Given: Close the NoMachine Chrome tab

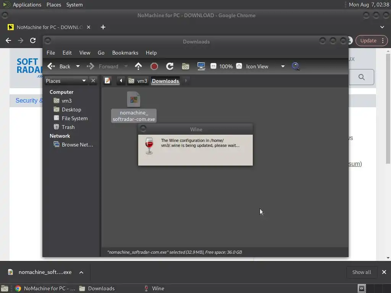Looking at the screenshot, I should click(89, 27).
